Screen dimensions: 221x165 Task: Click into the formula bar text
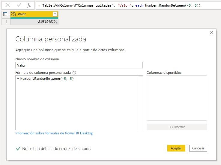(x=126, y=5)
